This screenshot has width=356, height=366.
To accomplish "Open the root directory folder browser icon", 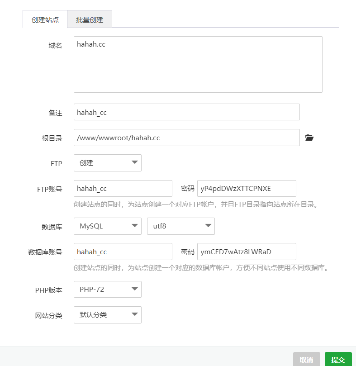I will (x=309, y=138).
